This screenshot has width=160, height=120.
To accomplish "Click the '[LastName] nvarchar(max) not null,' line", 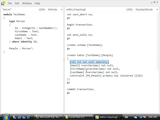I will (x=94, y=72).
